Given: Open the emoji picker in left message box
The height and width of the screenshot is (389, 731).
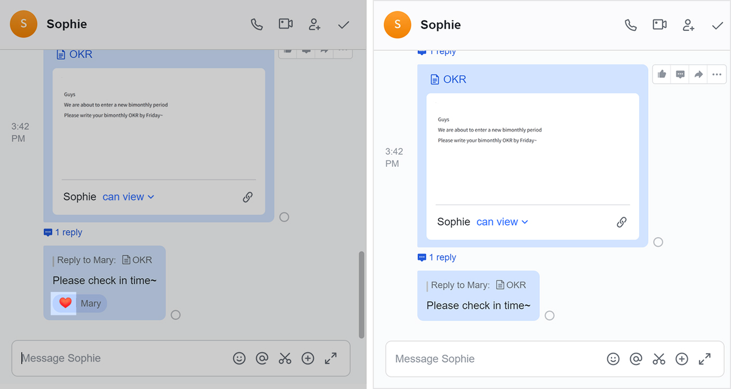Looking at the screenshot, I should click(x=239, y=358).
